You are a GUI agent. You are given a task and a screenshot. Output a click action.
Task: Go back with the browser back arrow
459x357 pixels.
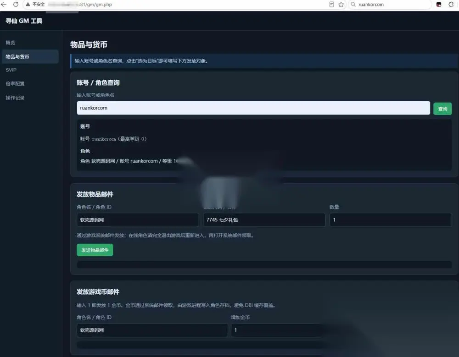(4, 5)
